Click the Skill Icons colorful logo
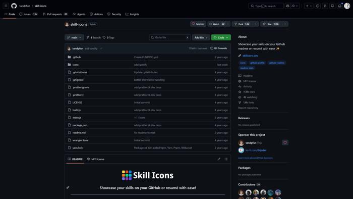353x199 pixels. click(x=127, y=175)
